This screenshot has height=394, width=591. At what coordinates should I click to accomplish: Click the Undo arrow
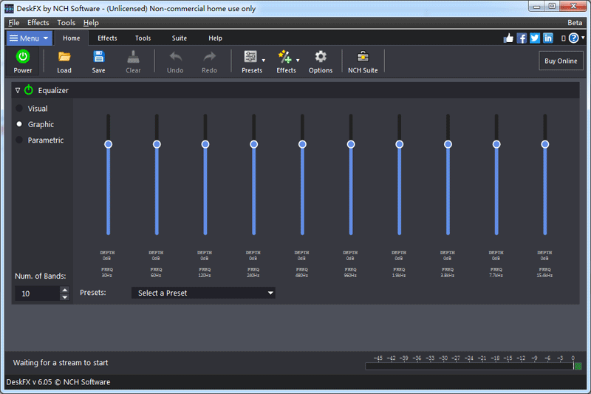point(175,62)
